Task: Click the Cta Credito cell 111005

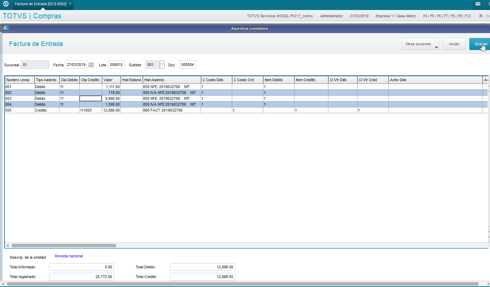Action: click(x=91, y=110)
